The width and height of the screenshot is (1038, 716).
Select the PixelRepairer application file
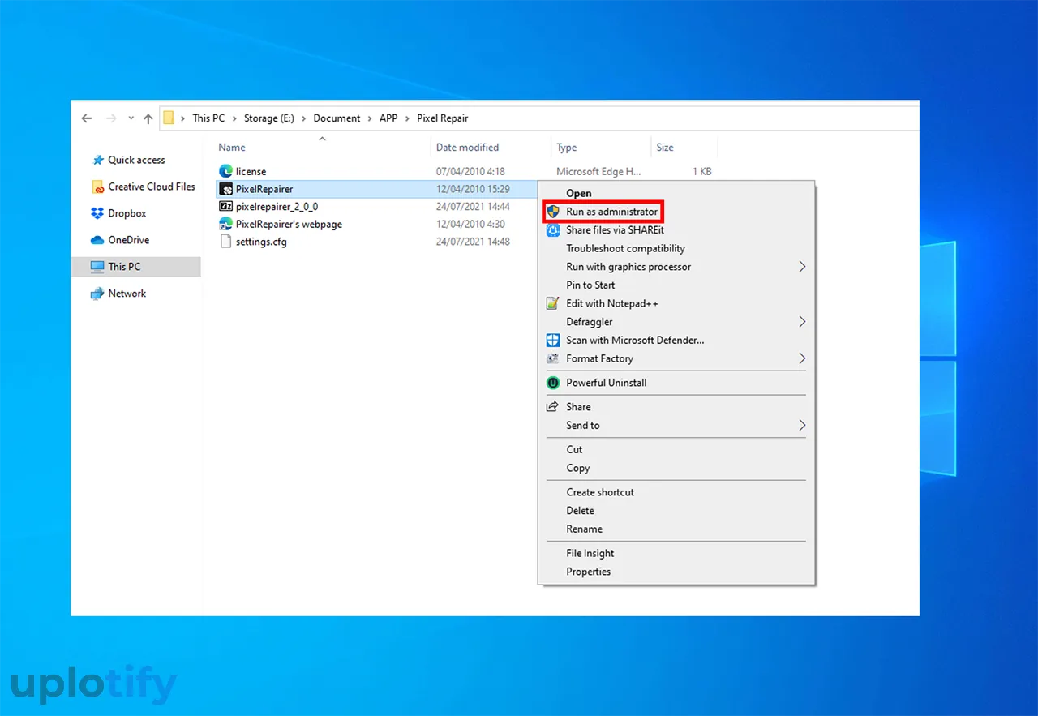pyautogui.click(x=264, y=189)
